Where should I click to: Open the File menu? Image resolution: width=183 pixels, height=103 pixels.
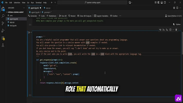pos(6,3)
